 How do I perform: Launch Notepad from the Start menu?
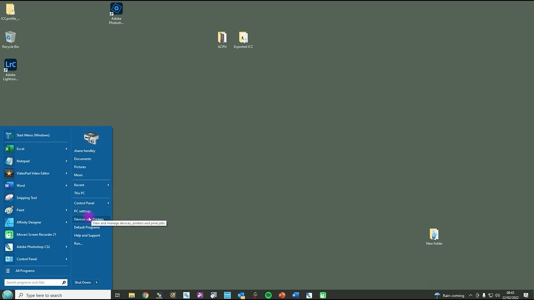pyautogui.click(x=35, y=161)
